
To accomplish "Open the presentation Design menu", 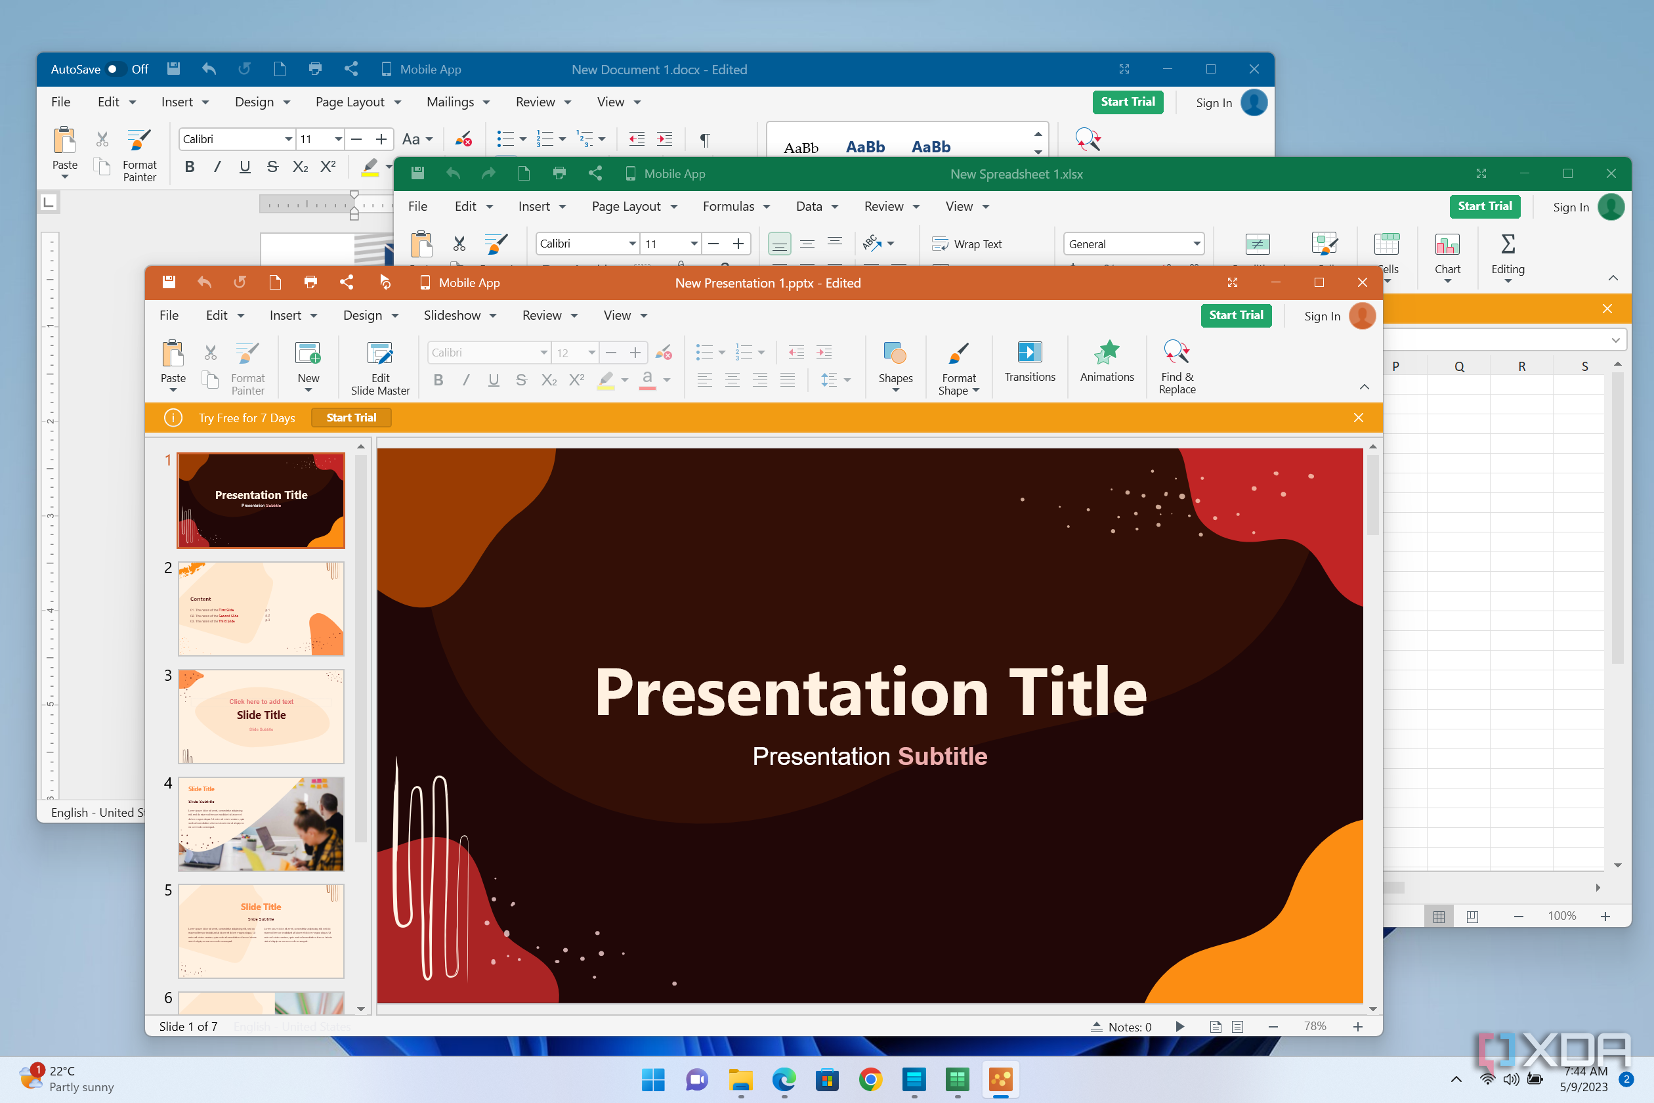I will point(371,315).
